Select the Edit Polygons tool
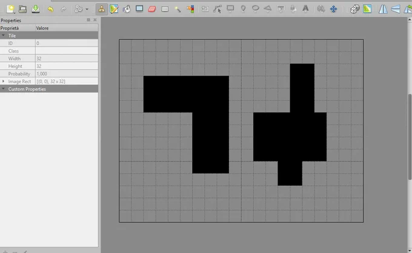The height and width of the screenshot is (253, 412). click(x=218, y=9)
